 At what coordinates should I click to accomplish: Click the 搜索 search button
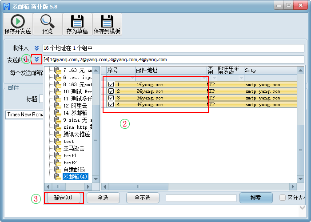click(256, 198)
